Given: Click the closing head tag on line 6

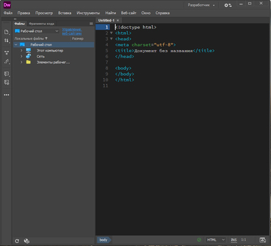Looking at the screenshot, I should point(125,56).
